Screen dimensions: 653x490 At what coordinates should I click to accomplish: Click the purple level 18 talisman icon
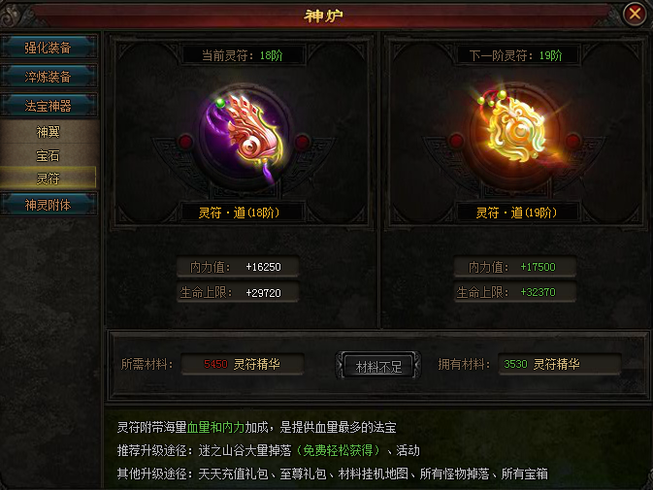[244, 136]
